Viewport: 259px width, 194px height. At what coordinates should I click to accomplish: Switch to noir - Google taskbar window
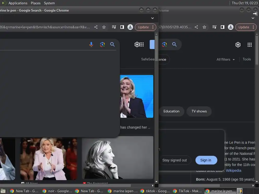tap(57, 191)
